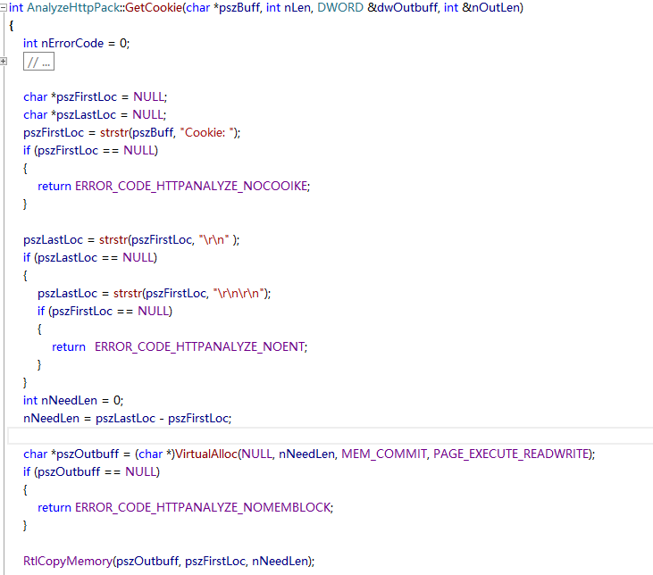
Task: Click the RtlCopyMemory function call
Action: (x=68, y=562)
